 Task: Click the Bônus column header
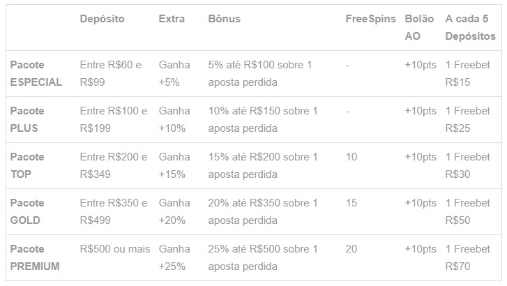[225, 19]
